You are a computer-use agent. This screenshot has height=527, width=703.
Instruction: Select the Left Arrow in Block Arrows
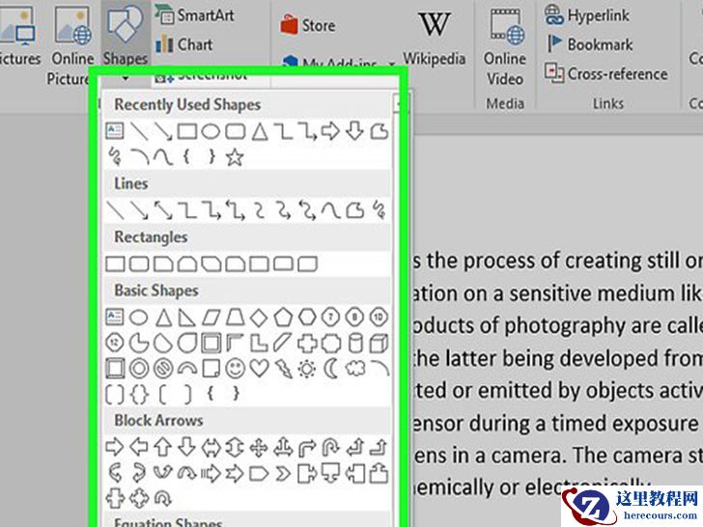(x=139, y=447)
